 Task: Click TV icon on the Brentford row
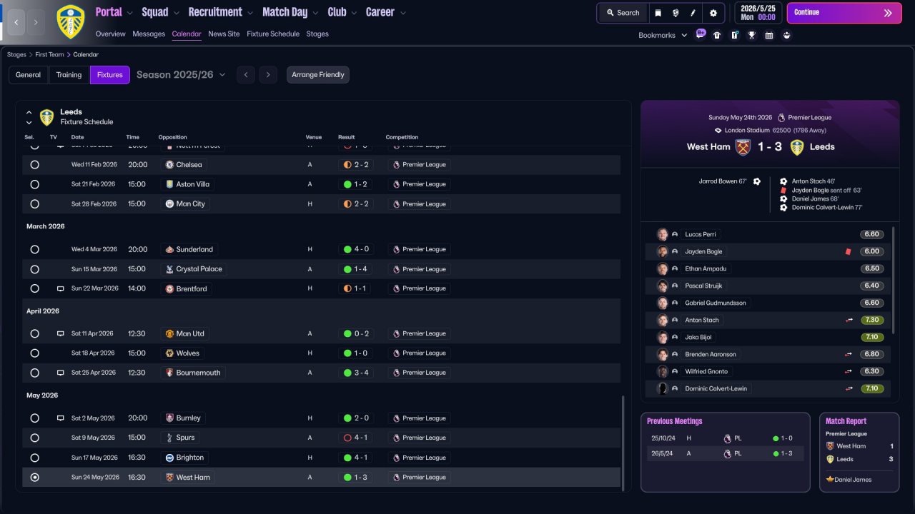(x=61, y=289)
